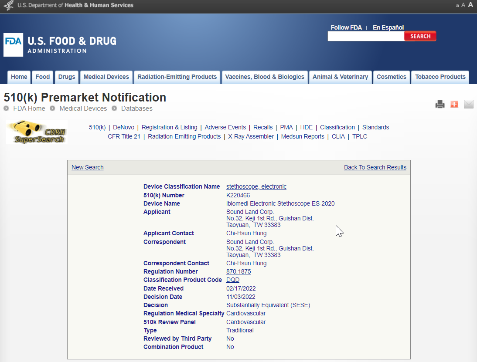Click the HHS eagle logo
The height and width of the screenshot is (362, 477).
click(8, 6)
